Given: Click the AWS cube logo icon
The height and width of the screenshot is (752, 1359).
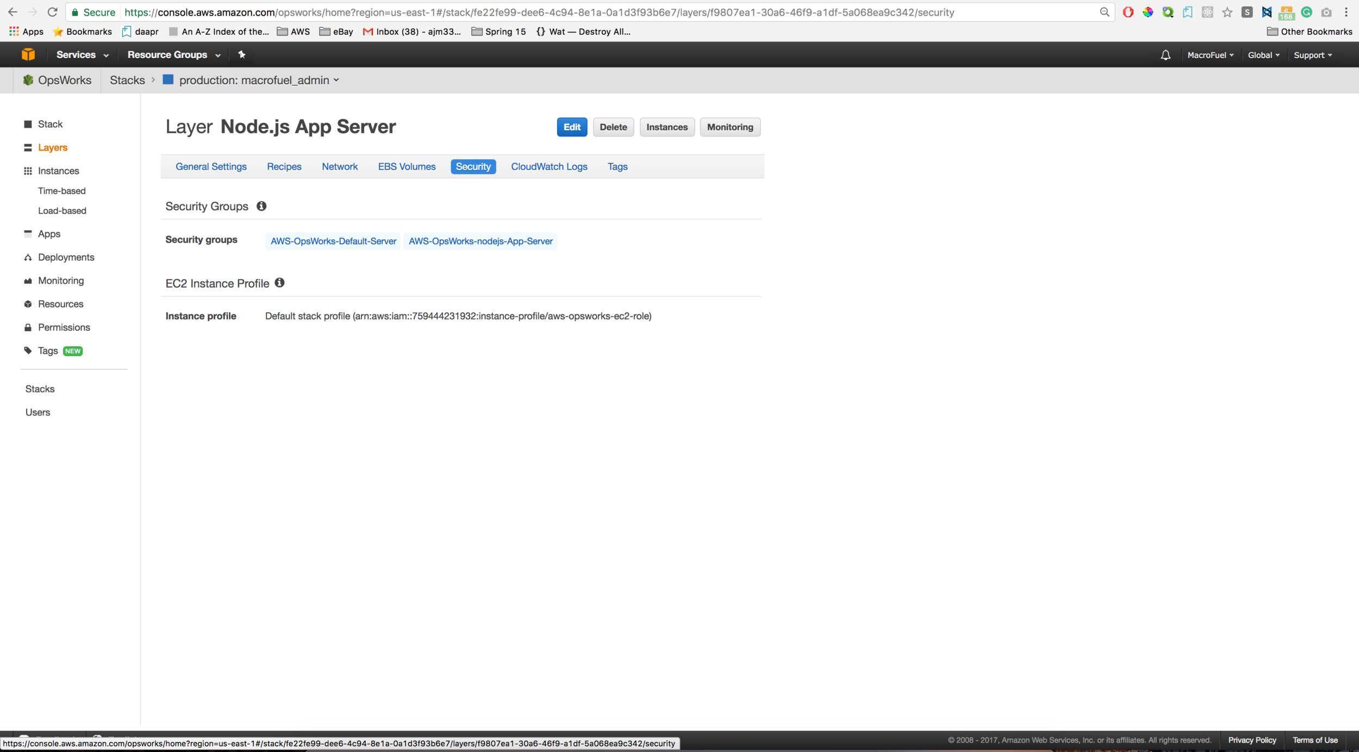Looking at the screenshot, I should 28,54.
